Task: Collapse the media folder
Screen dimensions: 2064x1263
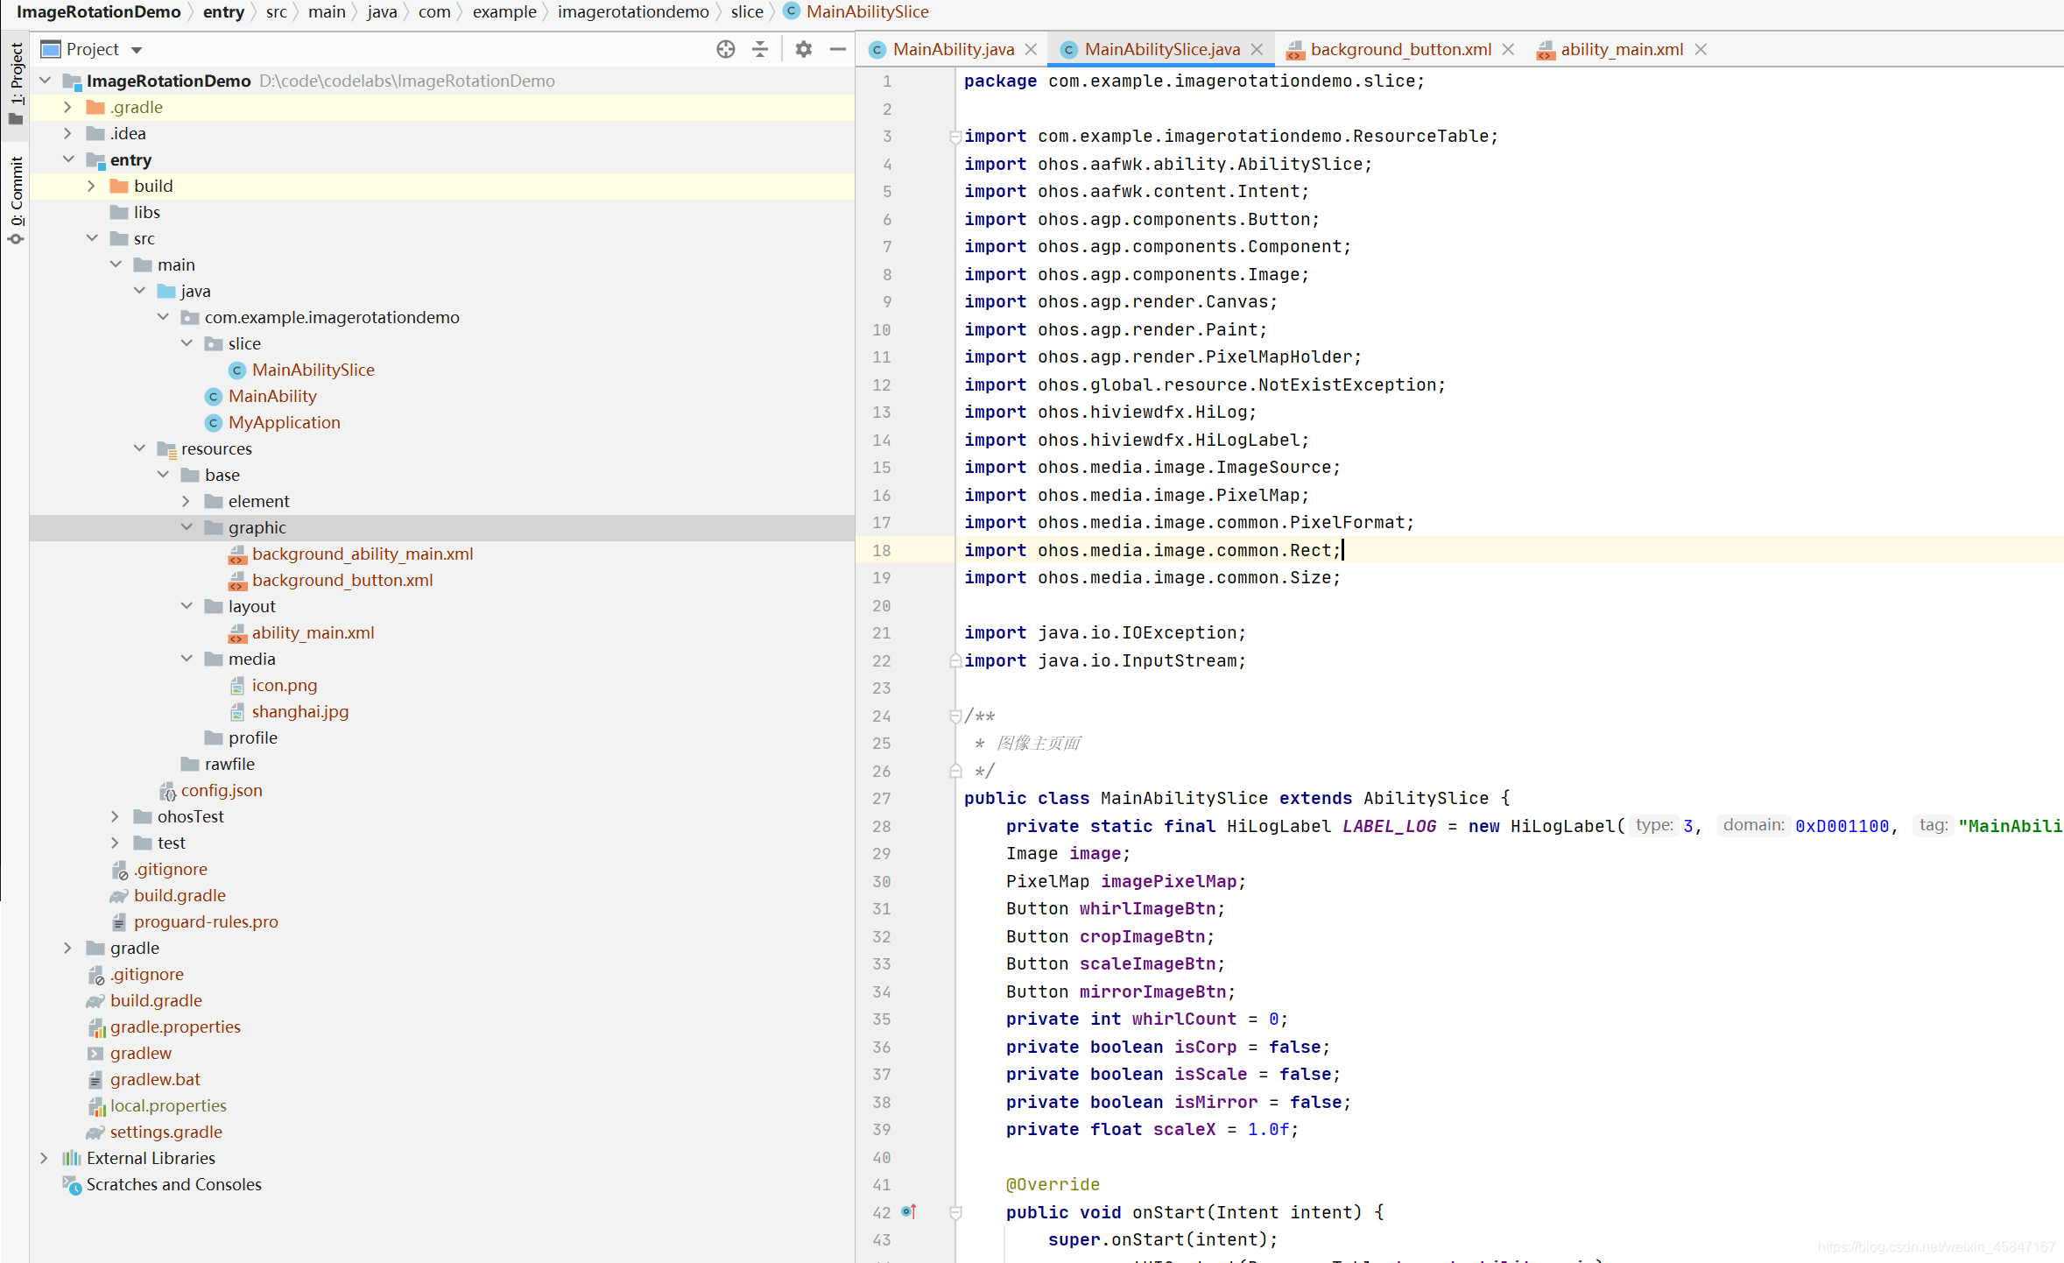Action: click(187, 659)
